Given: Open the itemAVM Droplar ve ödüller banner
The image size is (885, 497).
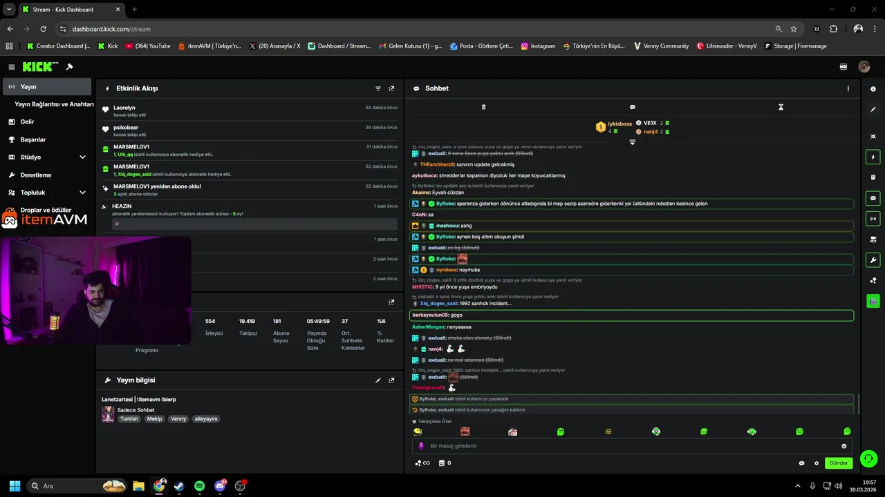Looking at the screenshot, I should (x=46, y=217).
